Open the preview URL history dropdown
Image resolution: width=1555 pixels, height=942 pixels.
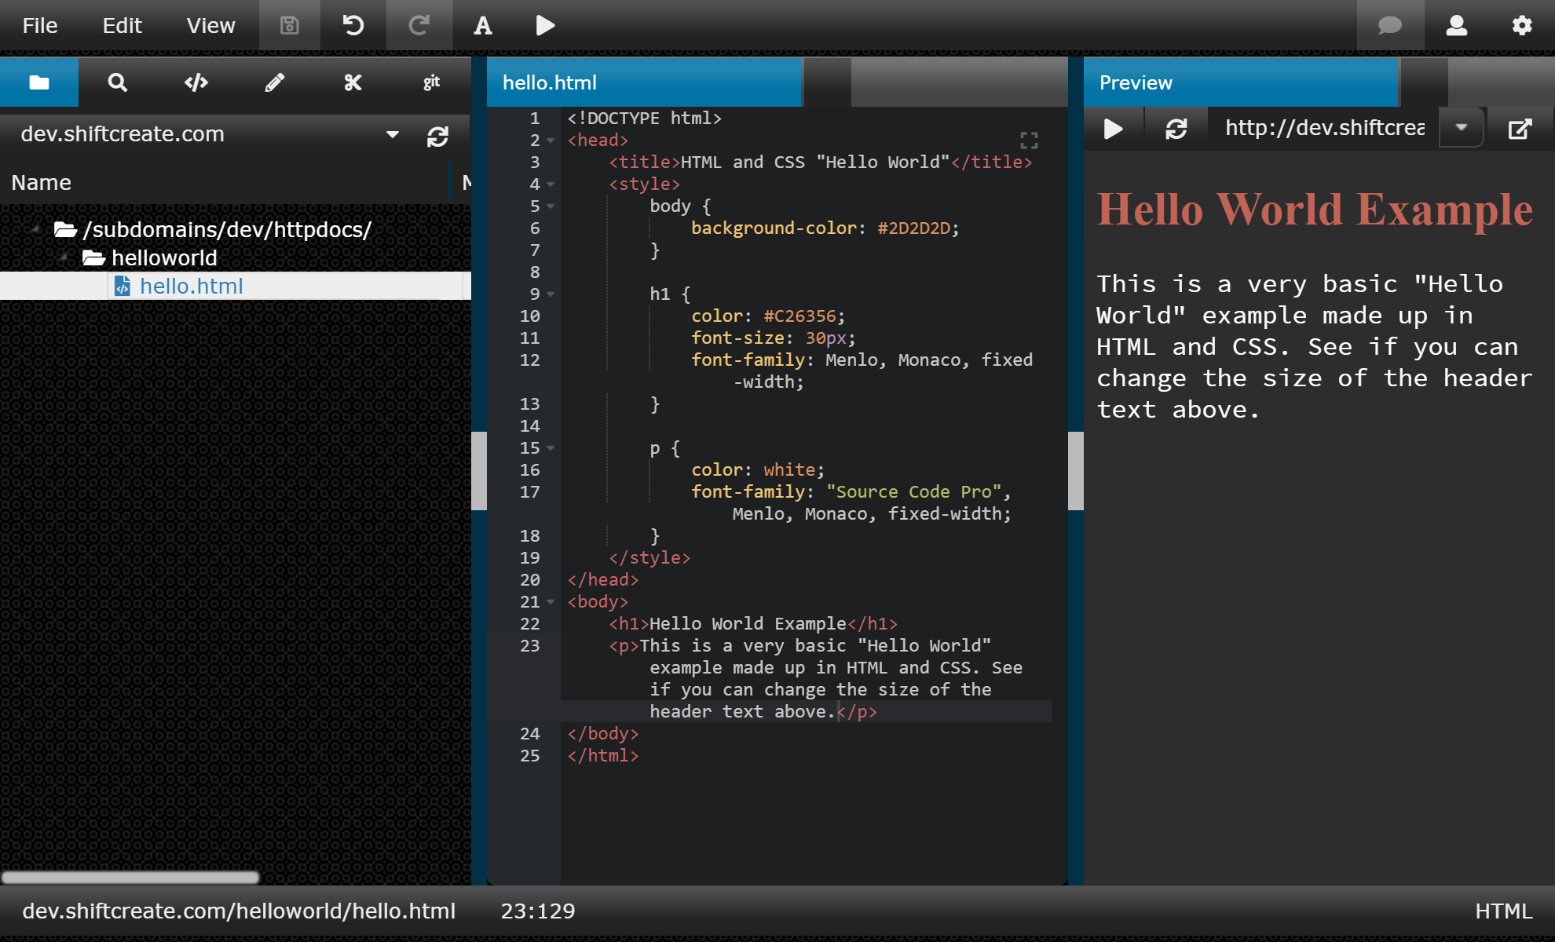[1461, 127]
